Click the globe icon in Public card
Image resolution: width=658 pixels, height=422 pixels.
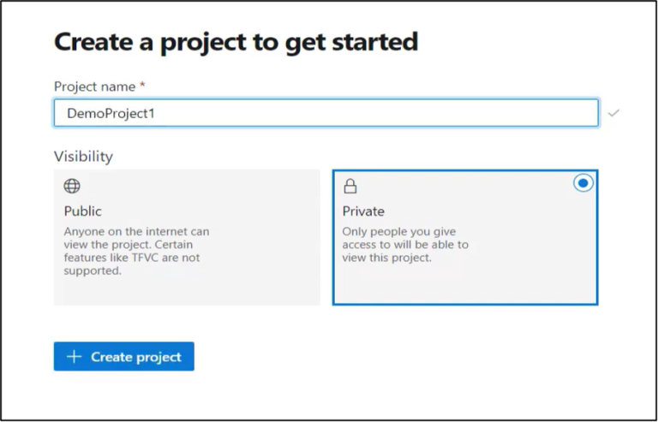click(72, 186)
